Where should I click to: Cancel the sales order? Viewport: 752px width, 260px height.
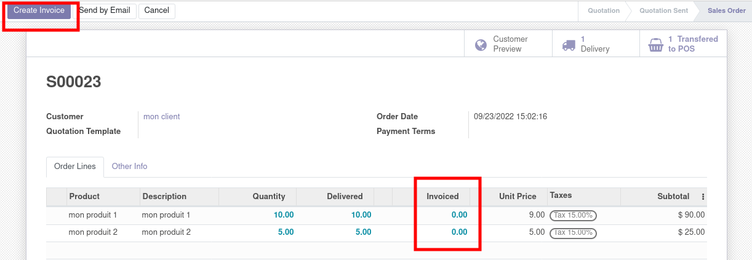pos(157,10)
